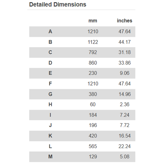Select the 420 mm value for K
The height and width of the screenshot is (163, 163).
click(x=93, y=136)
